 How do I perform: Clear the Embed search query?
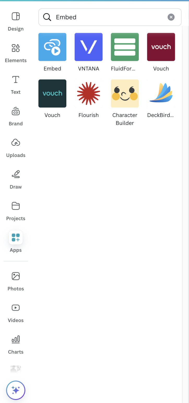171,17
